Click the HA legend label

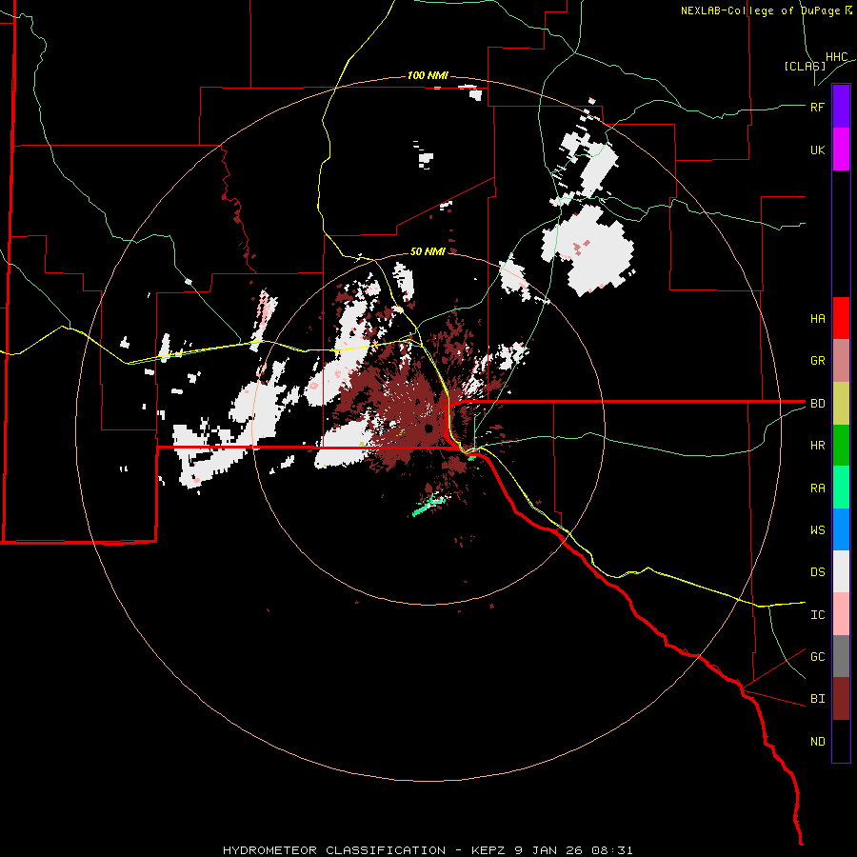pos(817,318)
